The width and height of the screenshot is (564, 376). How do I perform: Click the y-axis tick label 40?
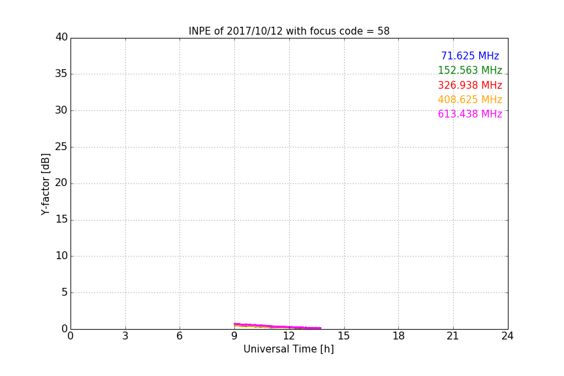(x=61, y=37)
